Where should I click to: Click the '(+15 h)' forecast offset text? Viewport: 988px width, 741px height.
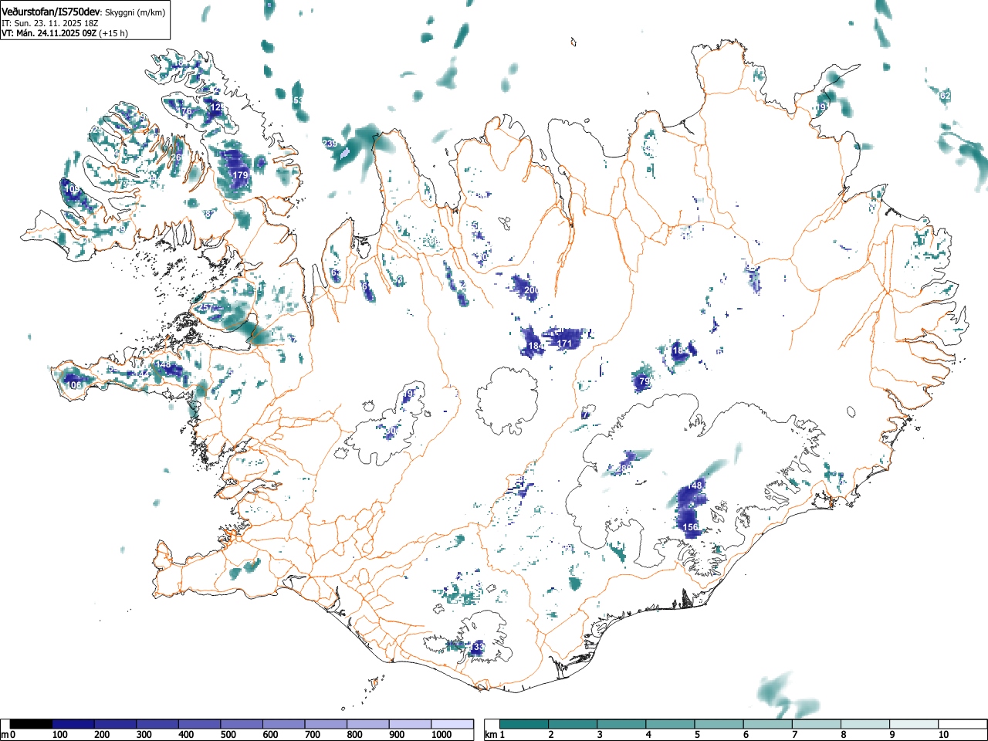[x=113, y=33]
